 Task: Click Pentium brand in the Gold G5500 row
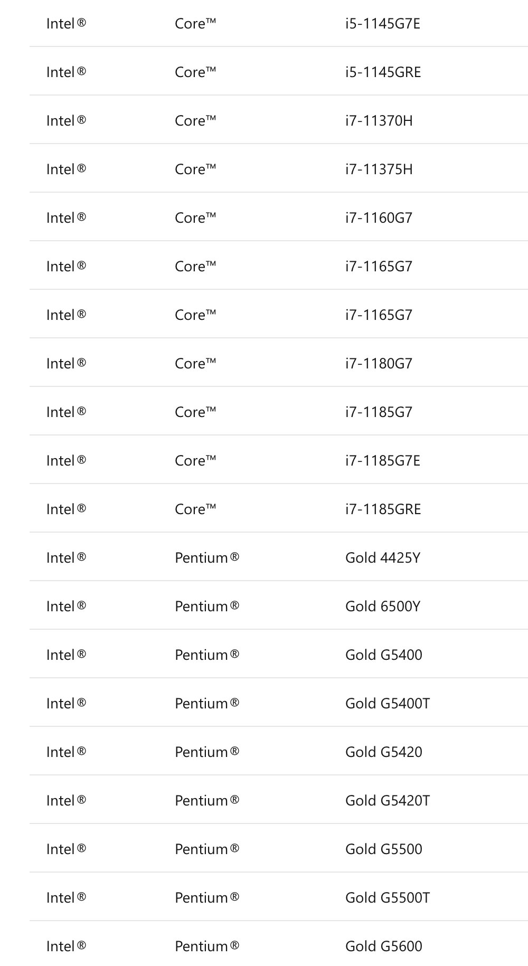click(207, 849)
